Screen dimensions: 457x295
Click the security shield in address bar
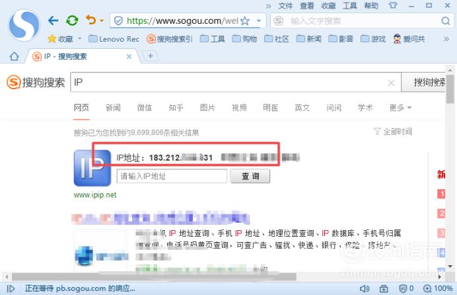(118, 21)
